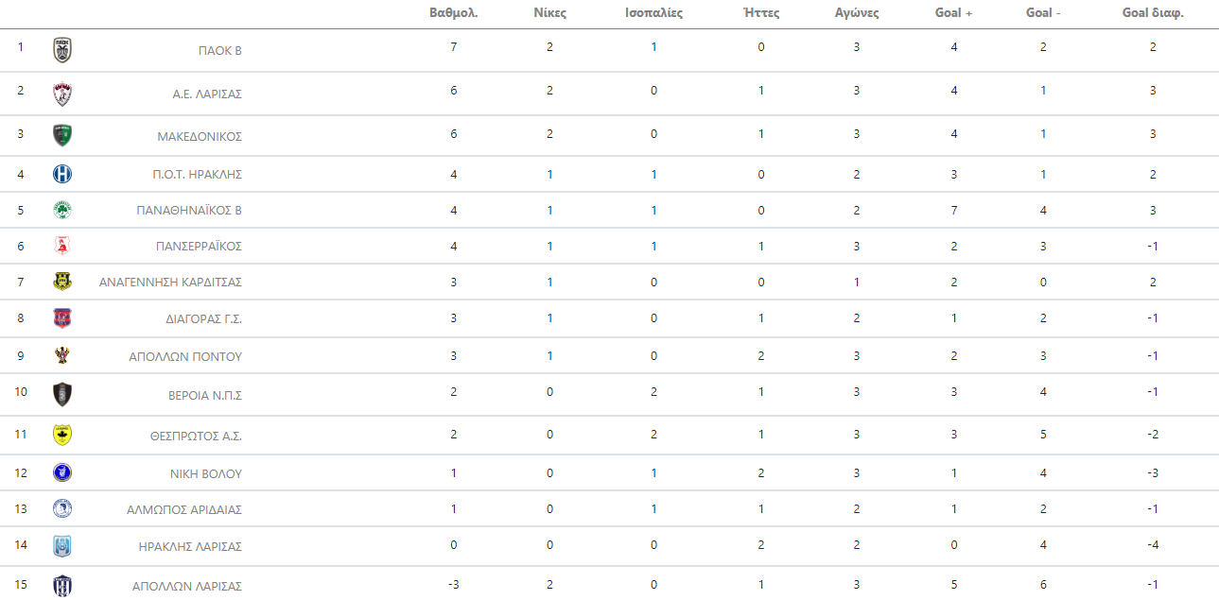Sort standings by Νίκες column header
The height and width of the screenshot is (600, 1219).
click(x=549, y=13)
